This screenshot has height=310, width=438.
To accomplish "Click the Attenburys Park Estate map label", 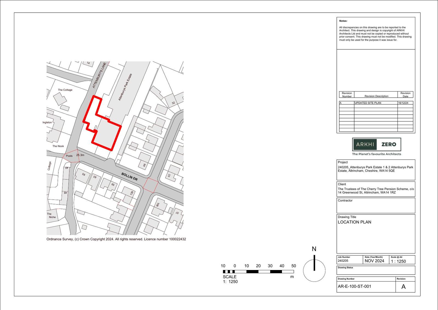I will [x=125, y=87].
